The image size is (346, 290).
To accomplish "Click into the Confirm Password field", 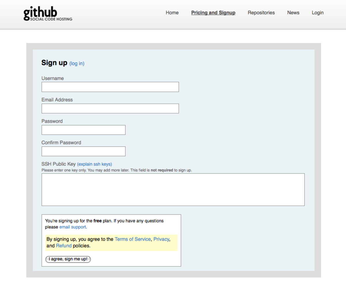I will point(83,151).
